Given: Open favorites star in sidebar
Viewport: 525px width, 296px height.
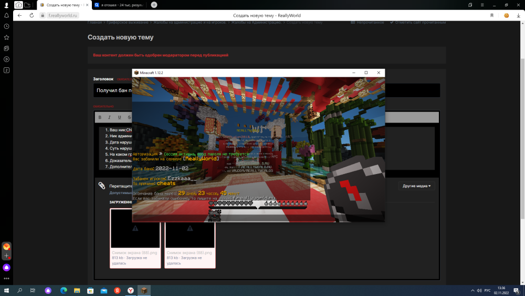Looking at the screenshot, I should tap(6, 37).
